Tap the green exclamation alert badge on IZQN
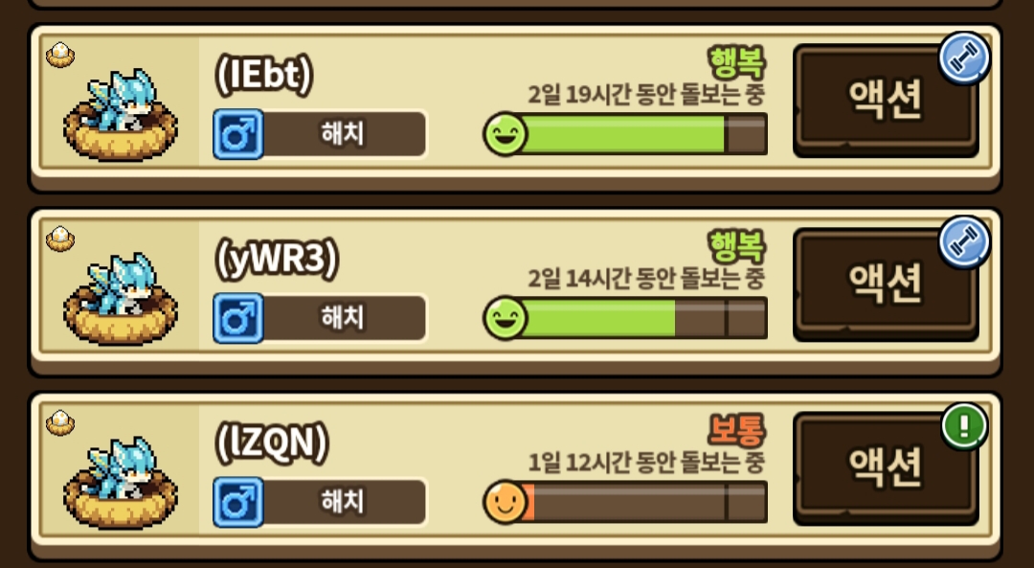Screen dimensions: 1034x568 [964, 426]
